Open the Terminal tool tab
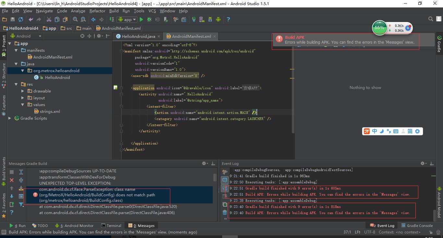The width and height of the screenshot is (443, 238). [x=111, y=226]
